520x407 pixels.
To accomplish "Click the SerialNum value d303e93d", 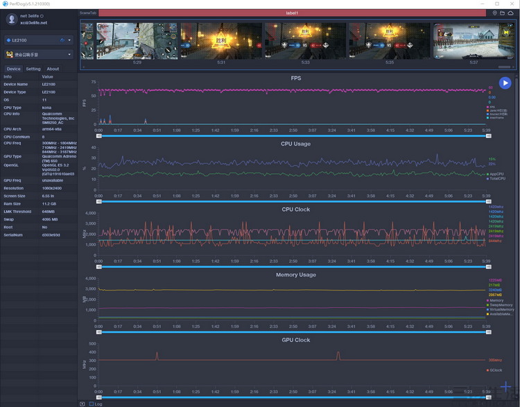I will coord(51,235).
